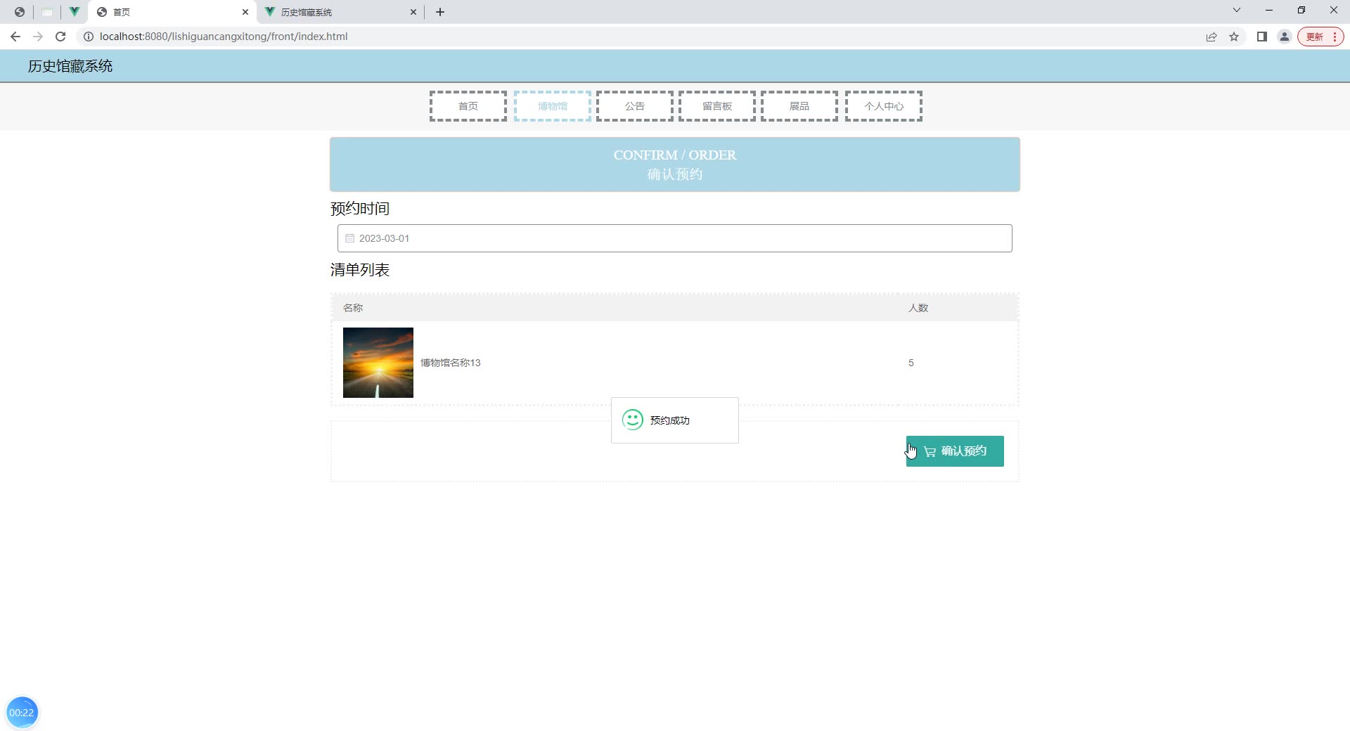The width and height of the screenshot is (1350, 731).
Task: Go to 留言板 menu item
Action: [x=717, y=106]
